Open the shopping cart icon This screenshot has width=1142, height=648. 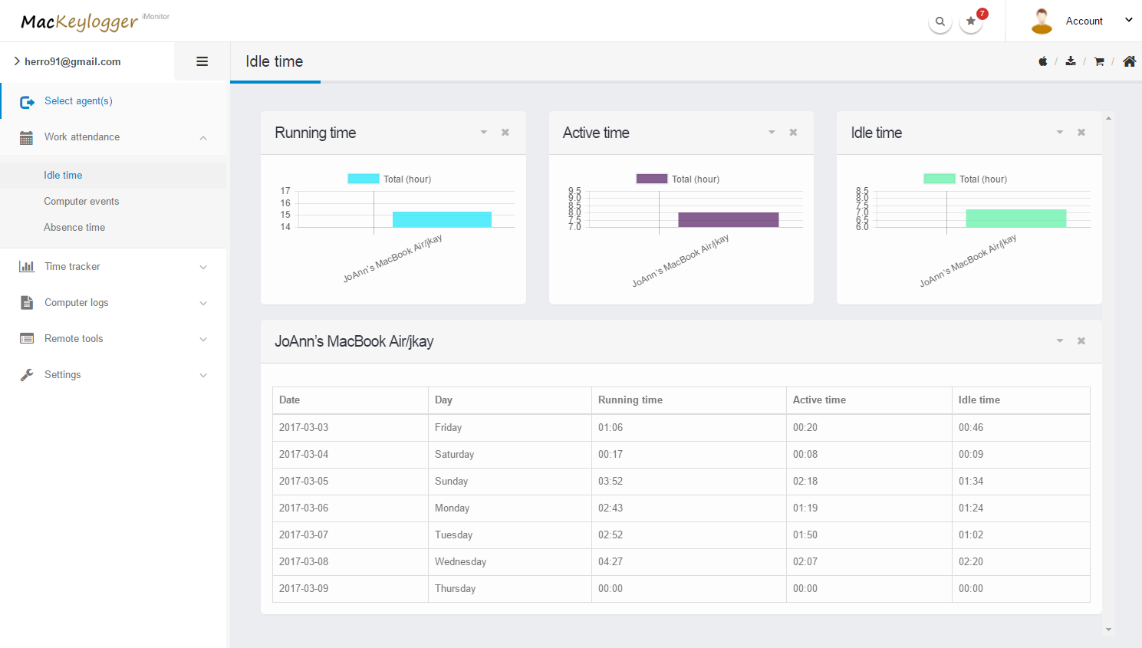(x=1099, y=61)
